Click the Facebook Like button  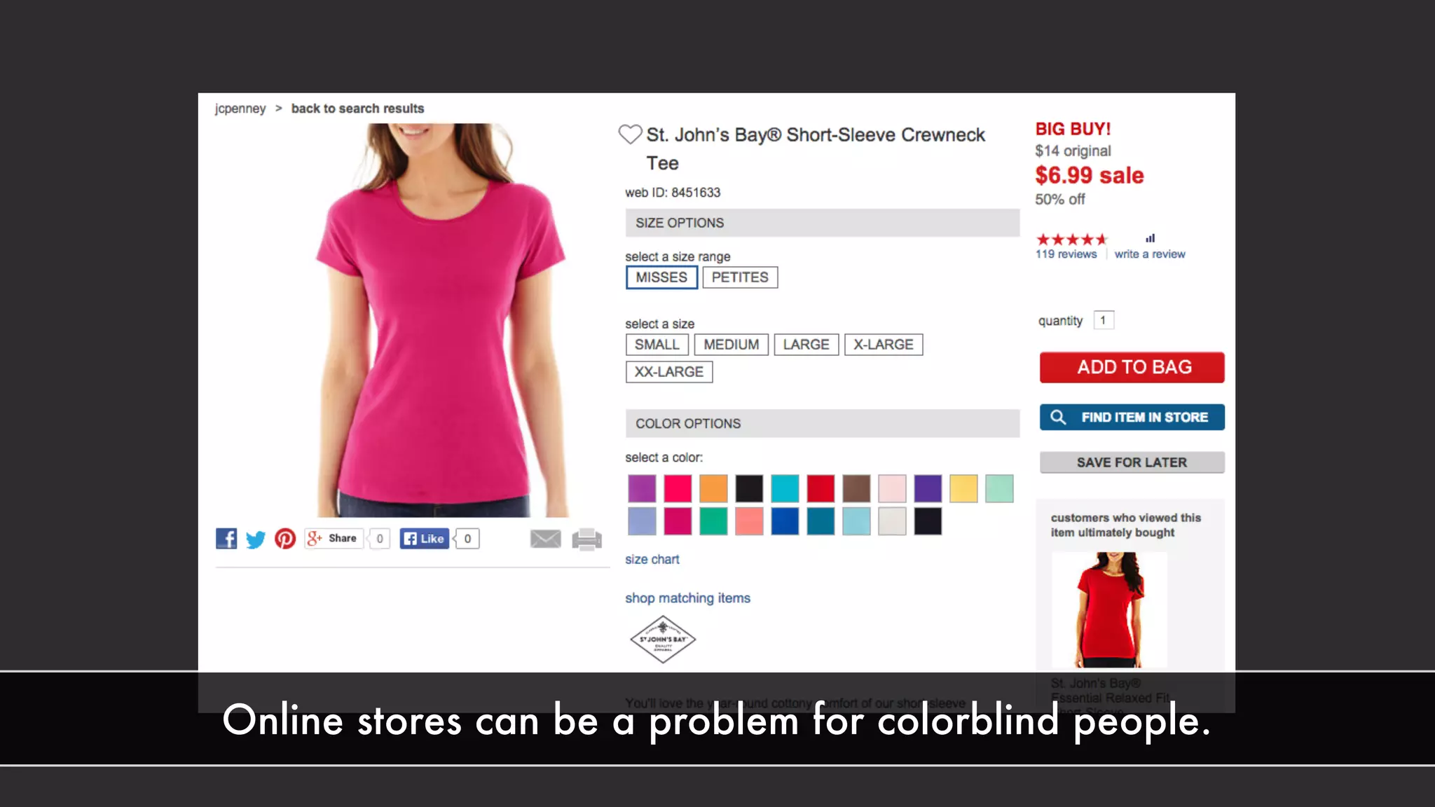click(x=425, y=539)
